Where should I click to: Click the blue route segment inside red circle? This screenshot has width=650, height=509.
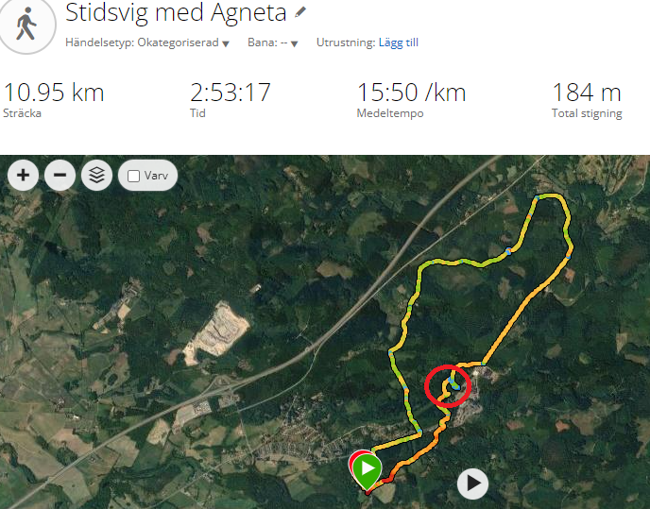pyautogui.click(x=453, y=383)
